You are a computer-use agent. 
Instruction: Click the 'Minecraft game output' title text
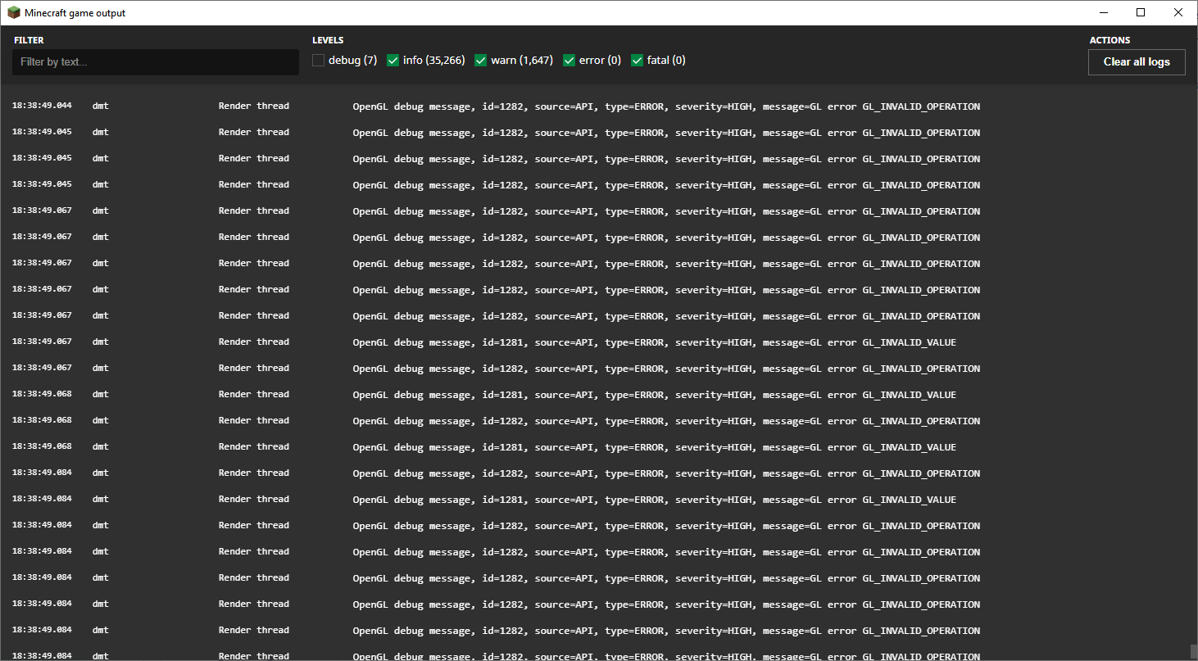(x=75, y=13)
